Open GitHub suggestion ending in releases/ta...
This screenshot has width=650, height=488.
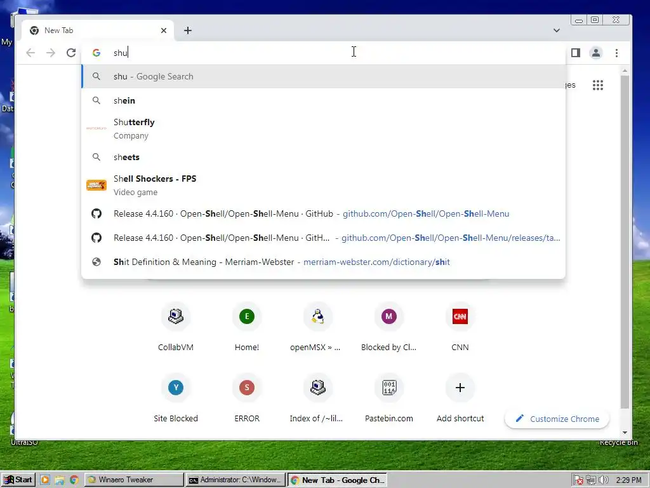pyautogui.click(x=323, y=238)
